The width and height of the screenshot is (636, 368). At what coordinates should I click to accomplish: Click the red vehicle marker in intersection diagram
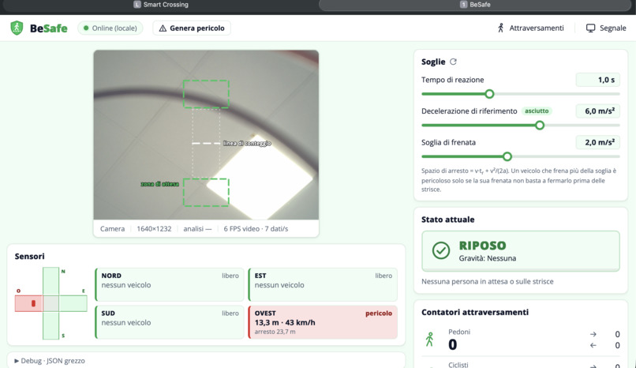point(33,303)
